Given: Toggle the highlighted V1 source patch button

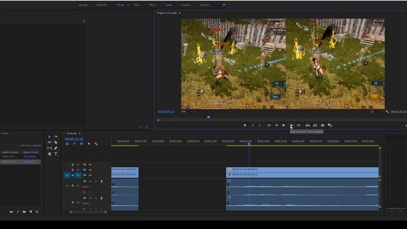Looking at the screenshot, I should pyautogui.click(x=67, y=176).
